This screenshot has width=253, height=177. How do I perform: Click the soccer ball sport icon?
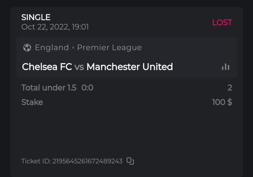tap(27, 48)
